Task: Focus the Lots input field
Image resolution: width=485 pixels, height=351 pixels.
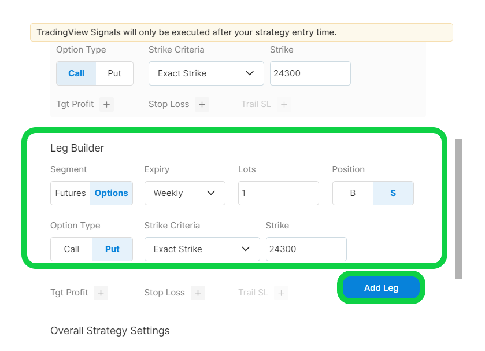Action: [279, 193]
